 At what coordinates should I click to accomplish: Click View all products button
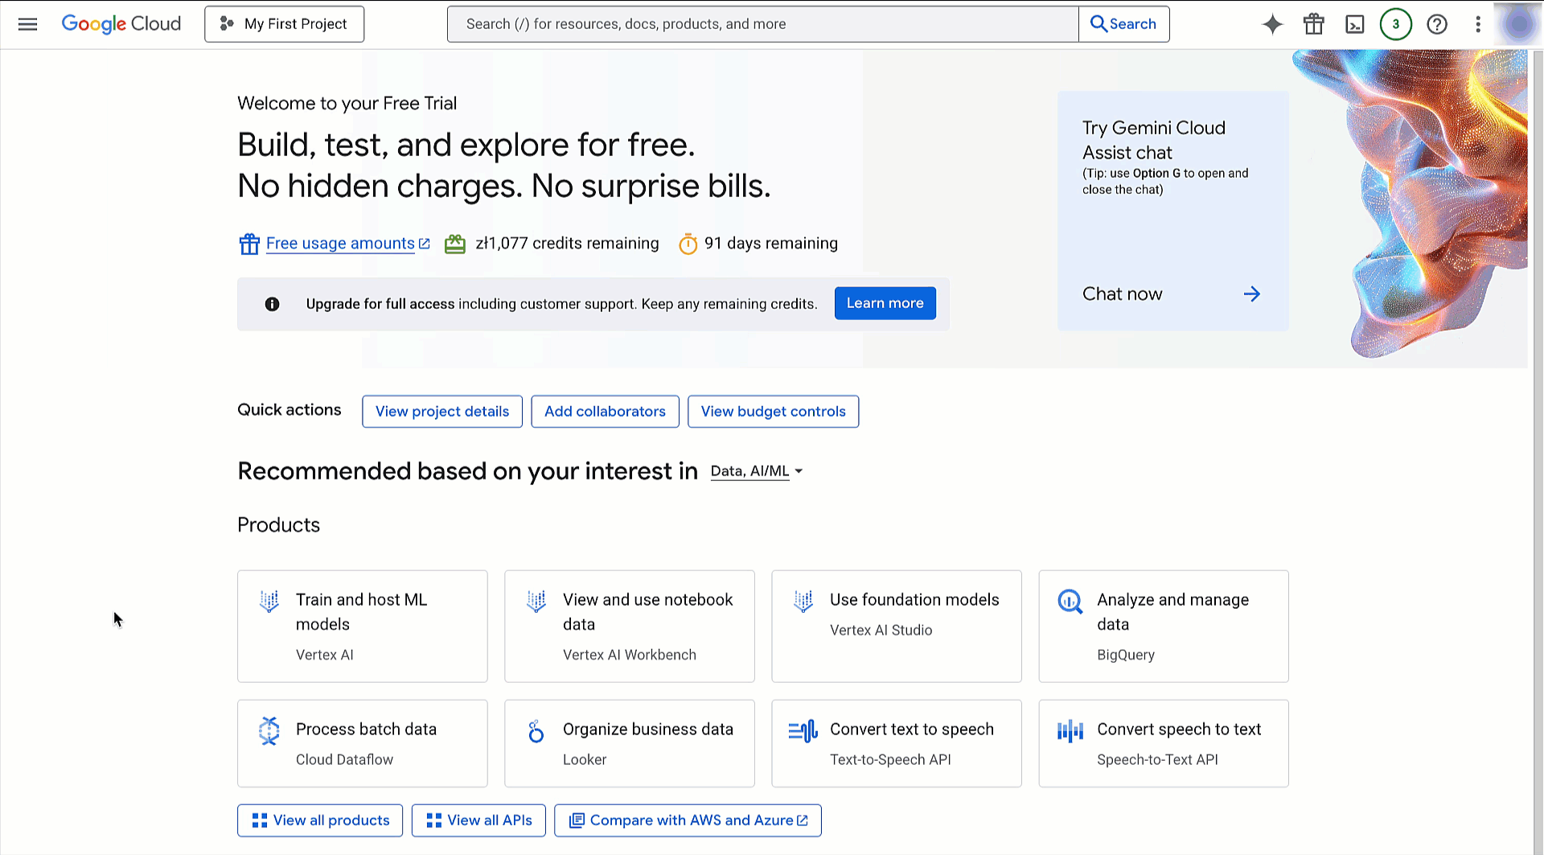pyautogui.click(x=320, y=820)
